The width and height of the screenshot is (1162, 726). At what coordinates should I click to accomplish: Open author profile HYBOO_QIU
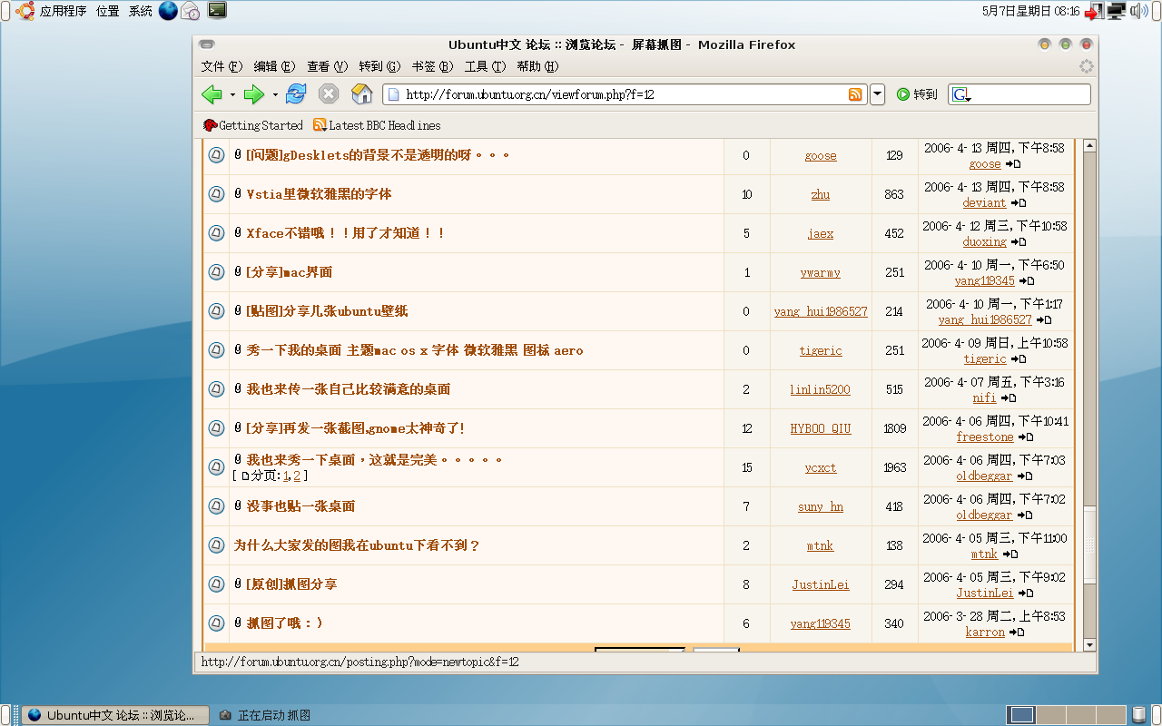point(821,428)
